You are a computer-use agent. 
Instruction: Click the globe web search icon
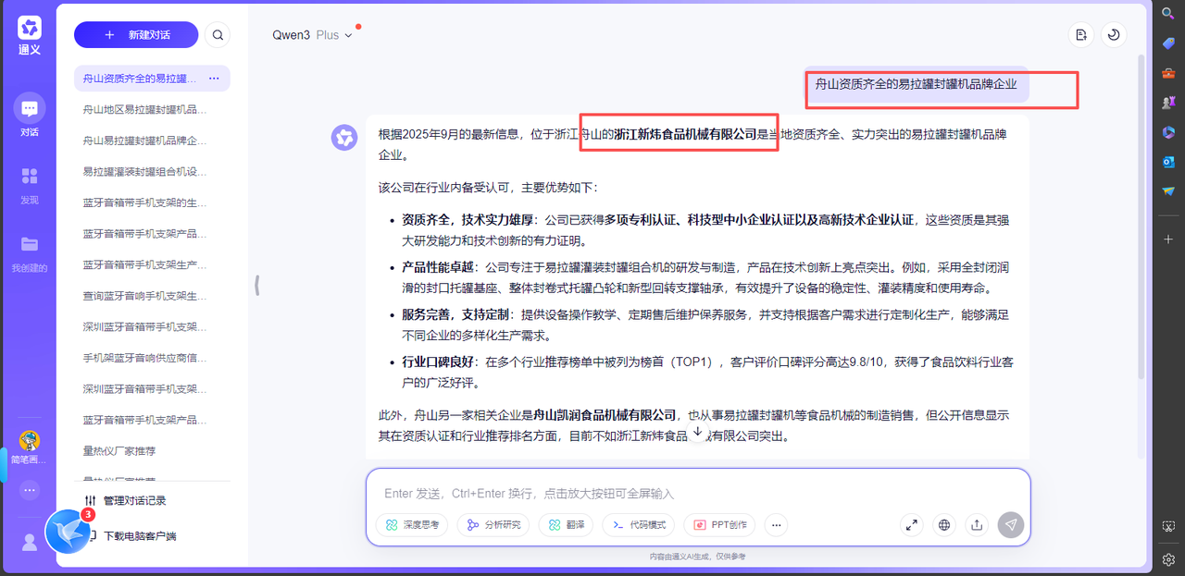pos(944,525)
